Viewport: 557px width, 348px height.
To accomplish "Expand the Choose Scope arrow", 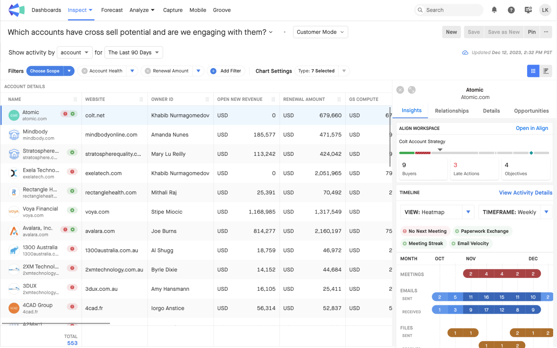I will pyautogui.click(x=69, y=71).
